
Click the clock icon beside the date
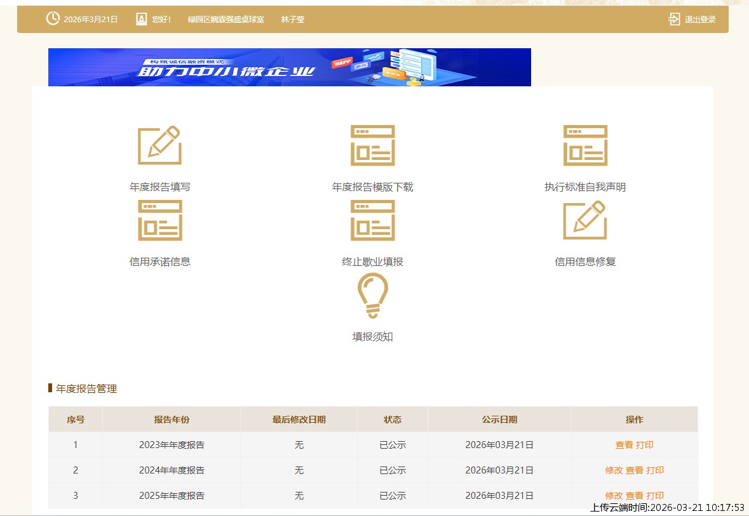pyautogui.click(x=53, y=19)
